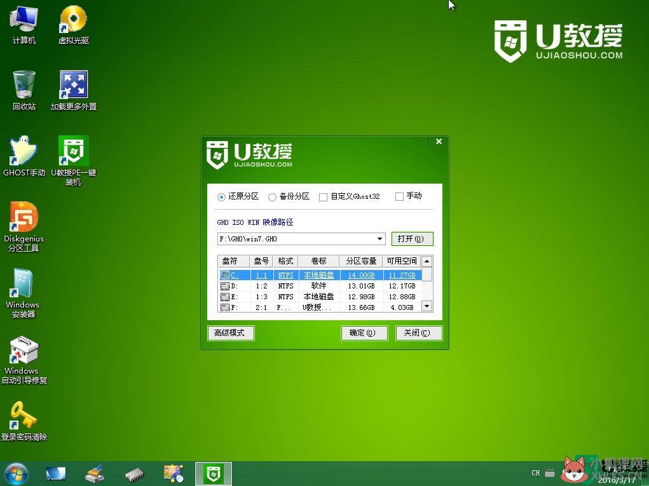This screenshot has width=649, height=486.
Task: Click the 12.88GB free space cell
Action: [402, 297]
